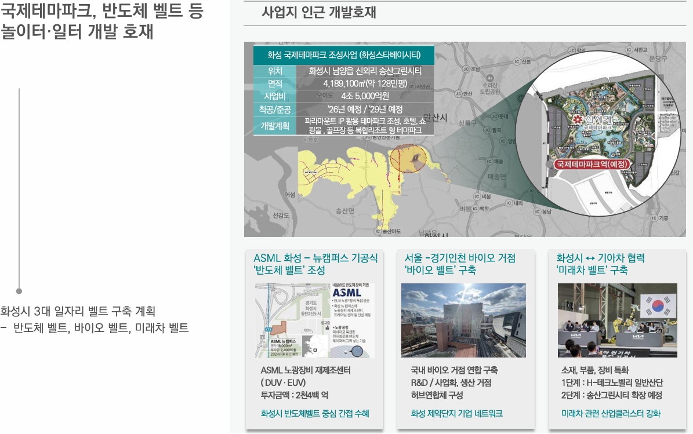Click the project cost '4조 5,000억원'

point(365,96)
